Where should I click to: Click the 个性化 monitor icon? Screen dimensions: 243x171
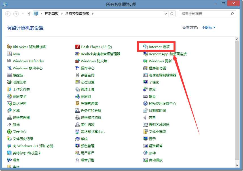point(145,82)
